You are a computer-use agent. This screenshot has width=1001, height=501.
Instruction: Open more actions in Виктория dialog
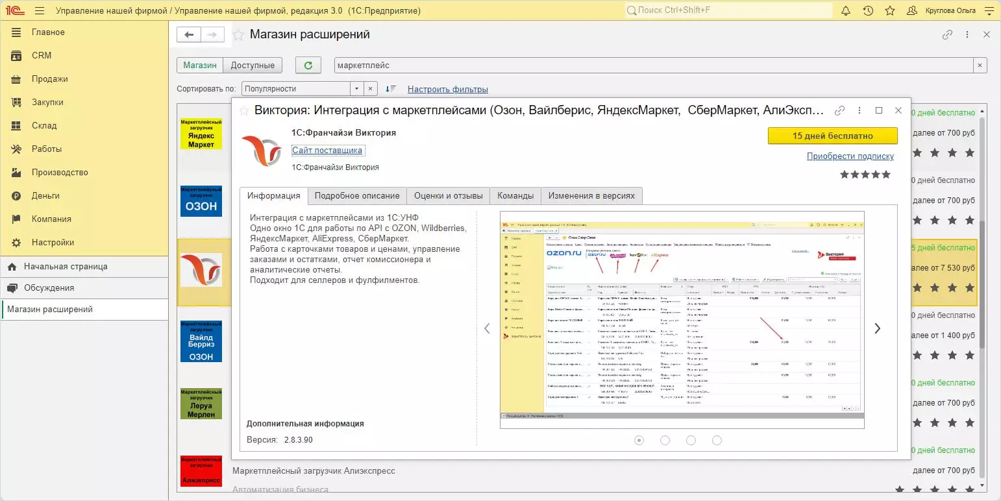click(x=859, y=110)
